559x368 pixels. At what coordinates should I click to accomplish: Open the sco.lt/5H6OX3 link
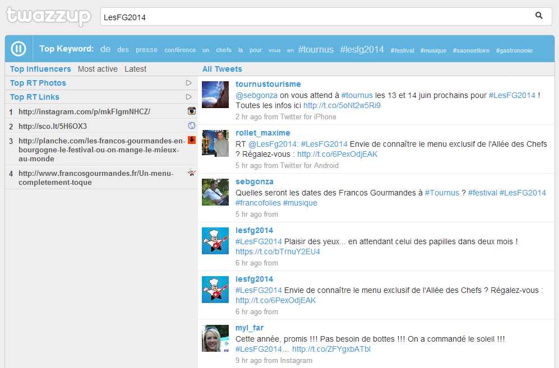point(53,127)
